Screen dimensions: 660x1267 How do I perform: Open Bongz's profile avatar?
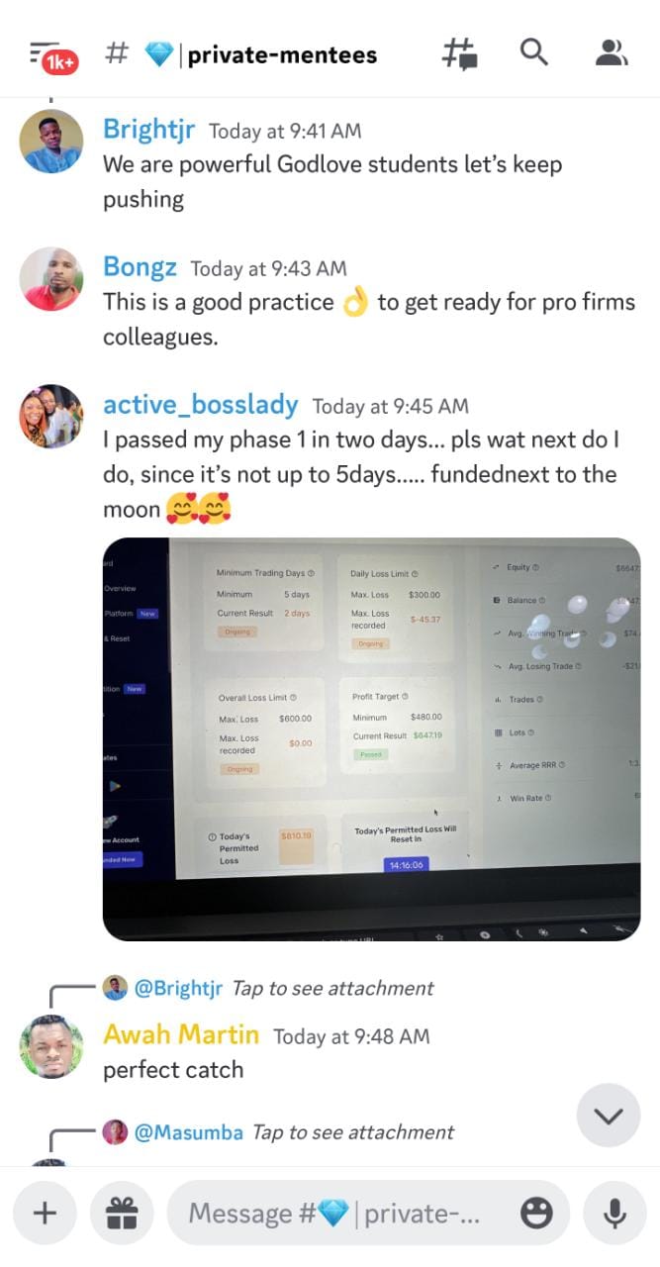(50, 279)
